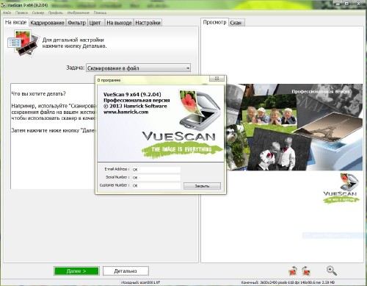This screenshot has height=286, width=367.
Task: Click the Для детальной настройки hint text
Action: (x=74, y=43)
